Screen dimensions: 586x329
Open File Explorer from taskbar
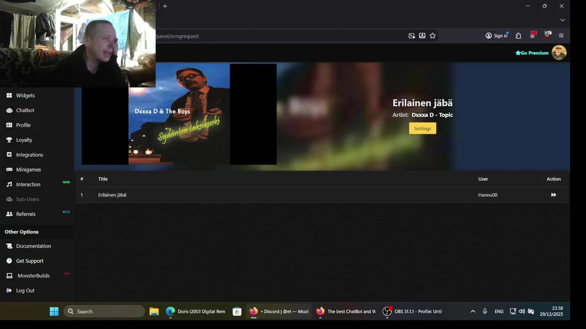(x=154, y=312)
